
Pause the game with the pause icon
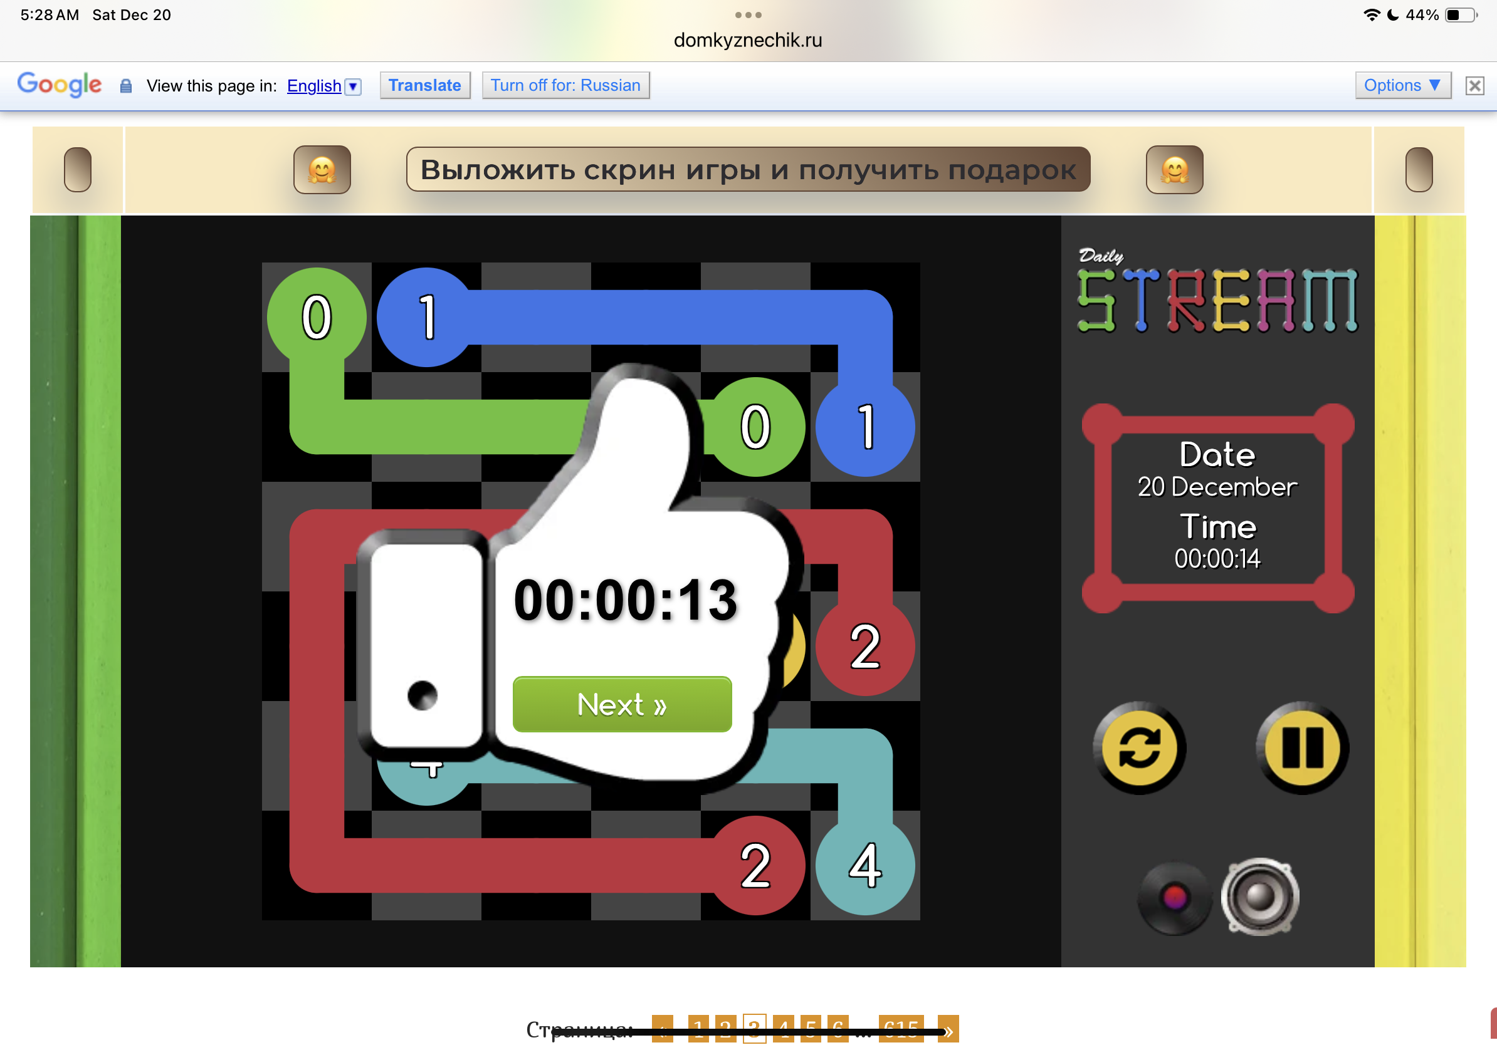click(x=1302, y=747)
